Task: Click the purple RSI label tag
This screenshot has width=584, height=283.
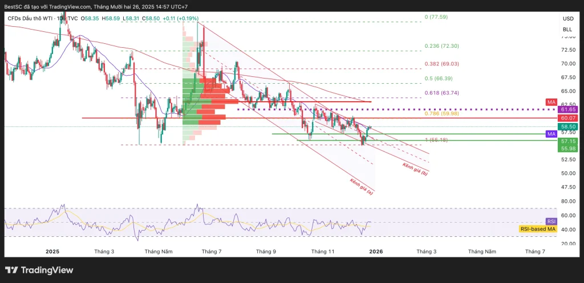Action: tap(551, 222)
